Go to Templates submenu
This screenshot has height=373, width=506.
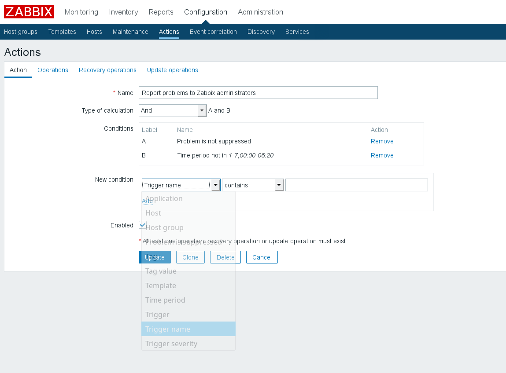coord(62,32)
